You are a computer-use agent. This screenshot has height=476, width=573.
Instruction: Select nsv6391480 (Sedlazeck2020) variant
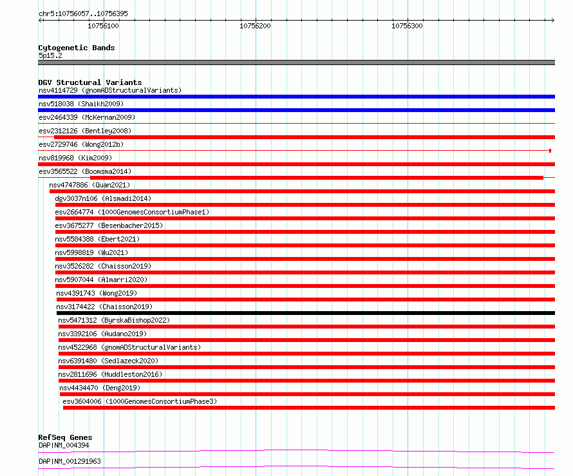pos(108,361)
